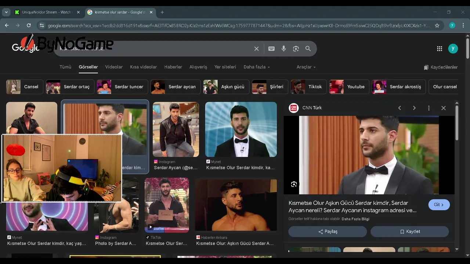Open Google Lens image search
The image size is (470, 264).
[296, 48]
